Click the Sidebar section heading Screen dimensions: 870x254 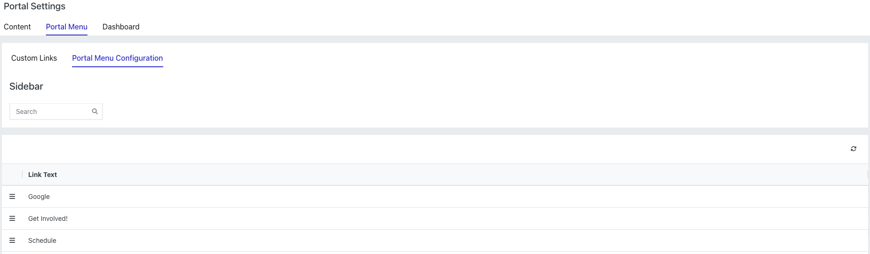coord(26,86)
